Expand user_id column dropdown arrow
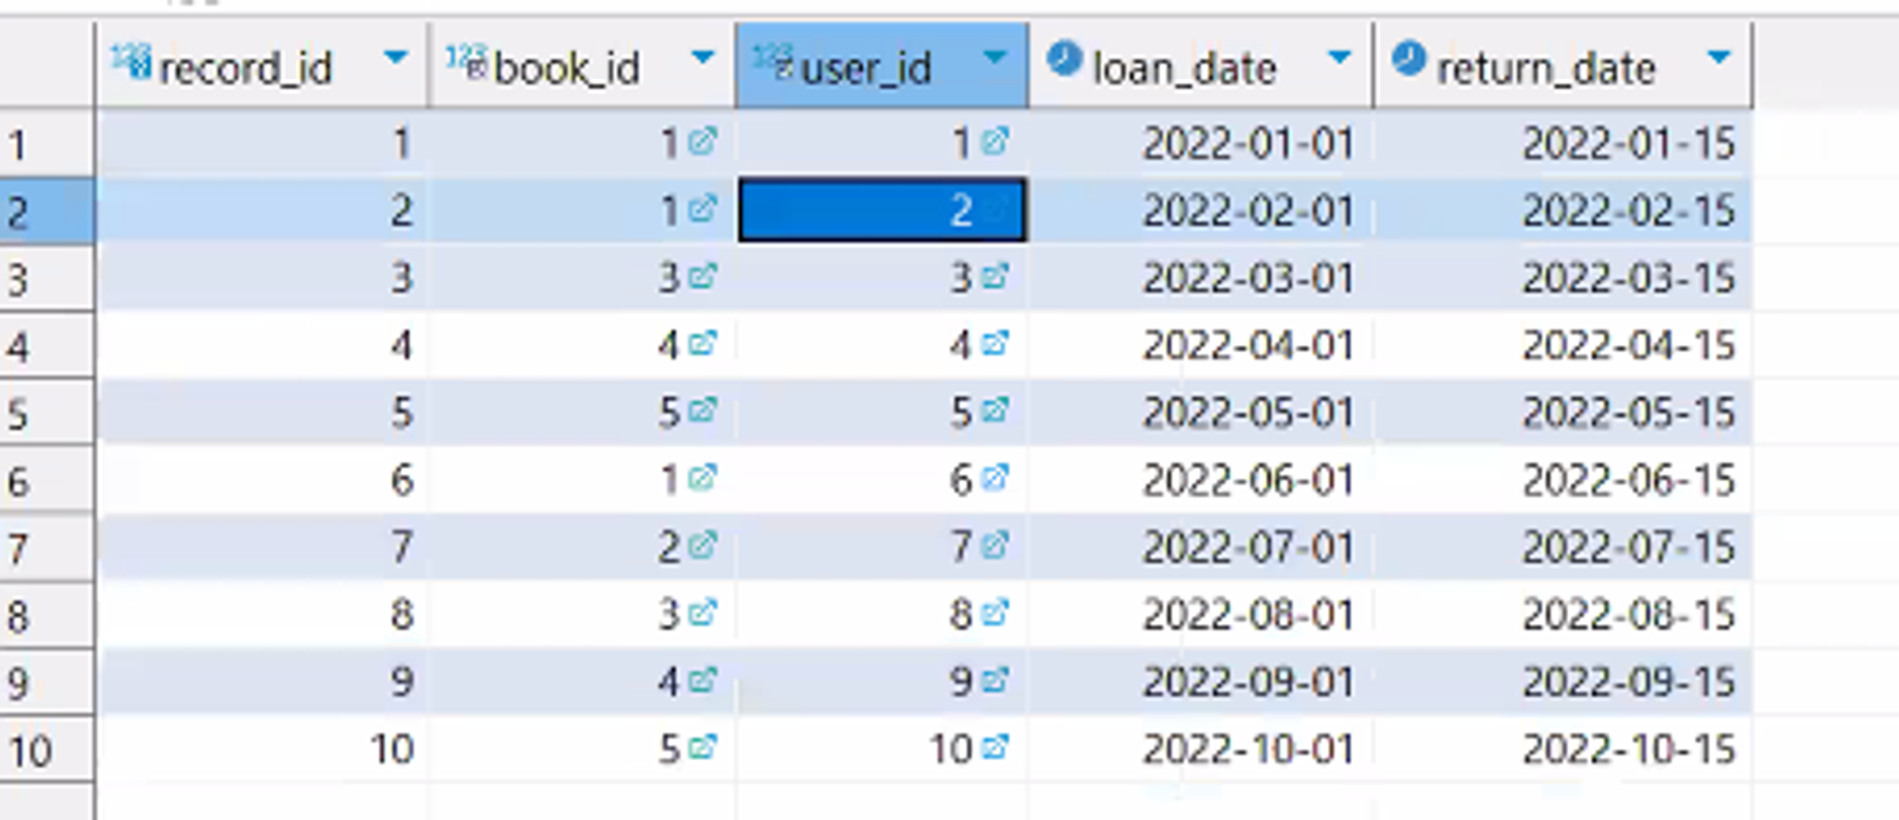This screenshot has width=1899, height=820. 994,59
